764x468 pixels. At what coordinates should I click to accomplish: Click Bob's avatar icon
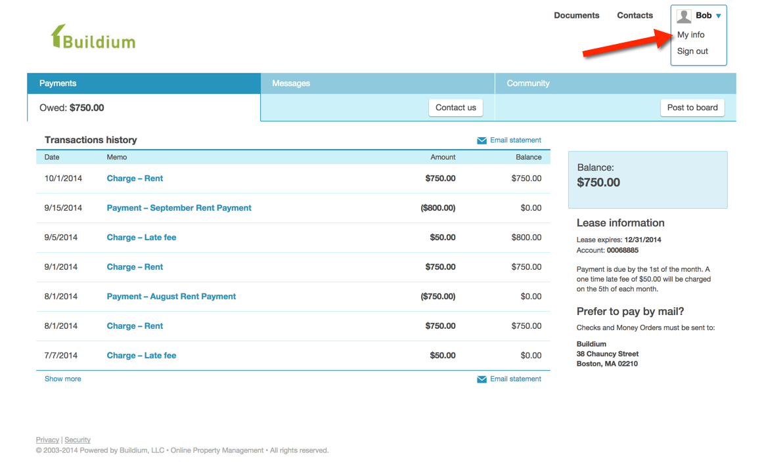click(x=684, y=15)
